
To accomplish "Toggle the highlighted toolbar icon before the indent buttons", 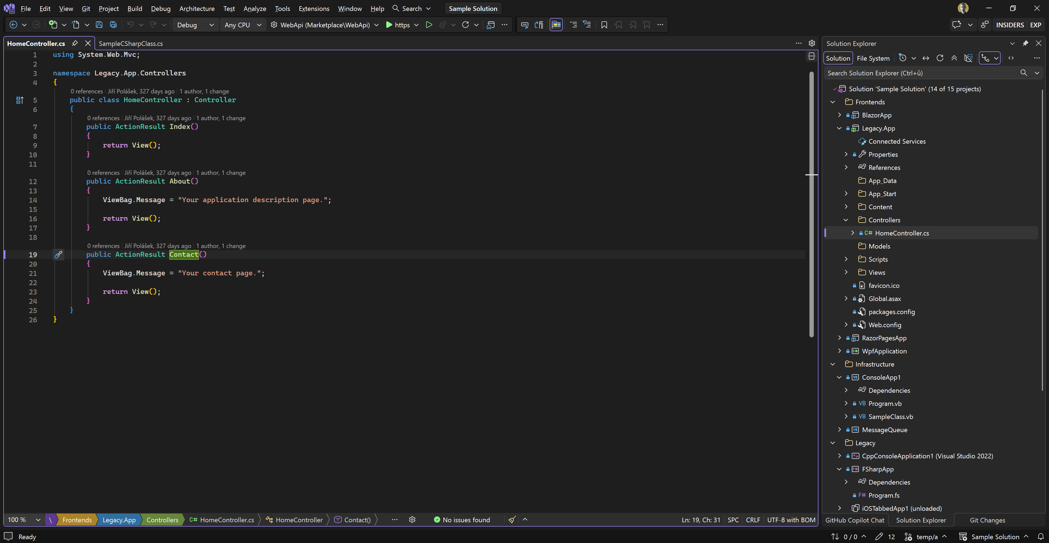I will pos(556,25).
